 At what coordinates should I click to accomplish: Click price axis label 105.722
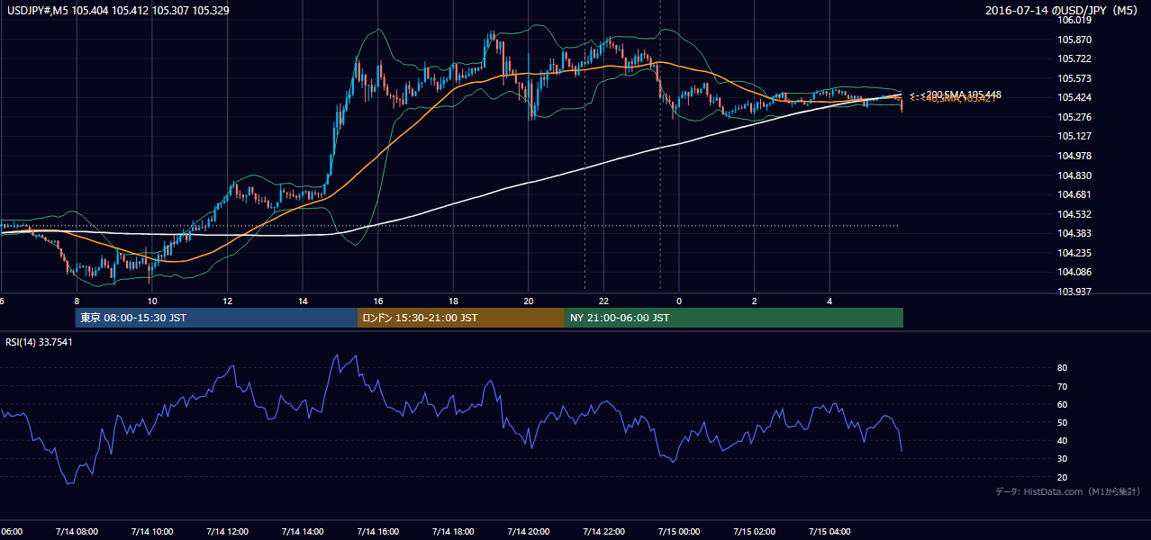1074,58
